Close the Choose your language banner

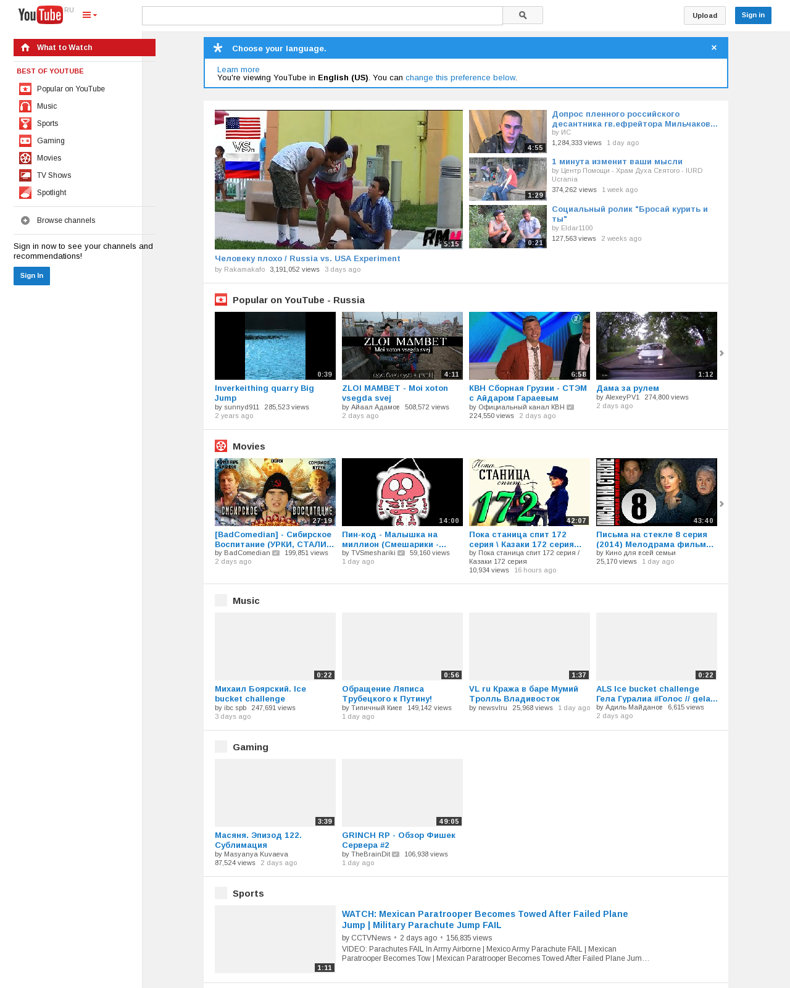714,48
